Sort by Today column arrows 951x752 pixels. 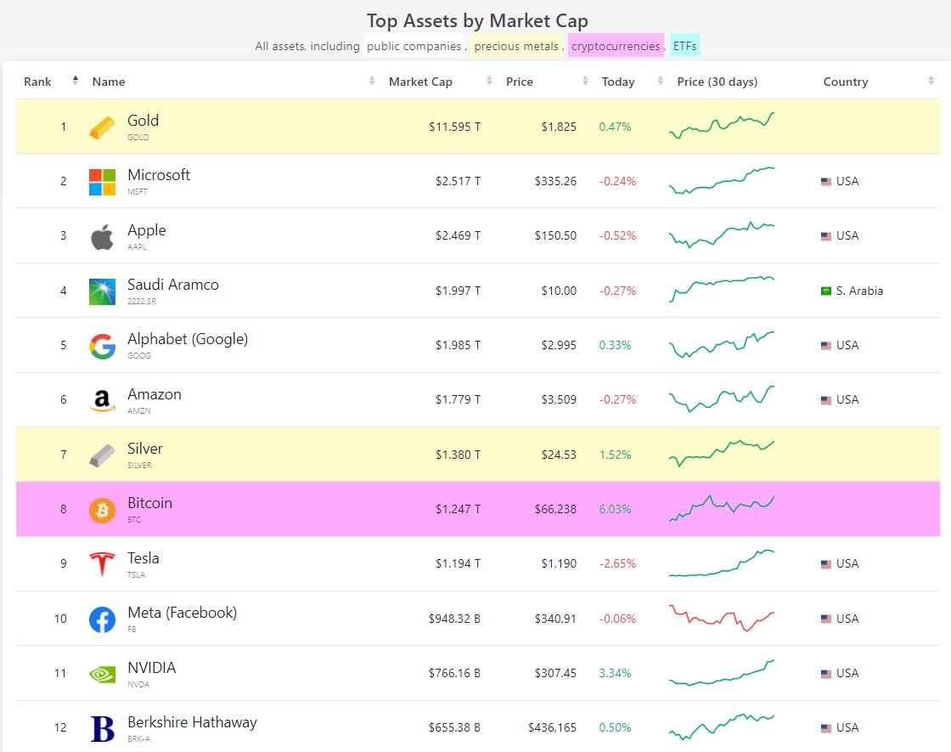click(660, 80)
